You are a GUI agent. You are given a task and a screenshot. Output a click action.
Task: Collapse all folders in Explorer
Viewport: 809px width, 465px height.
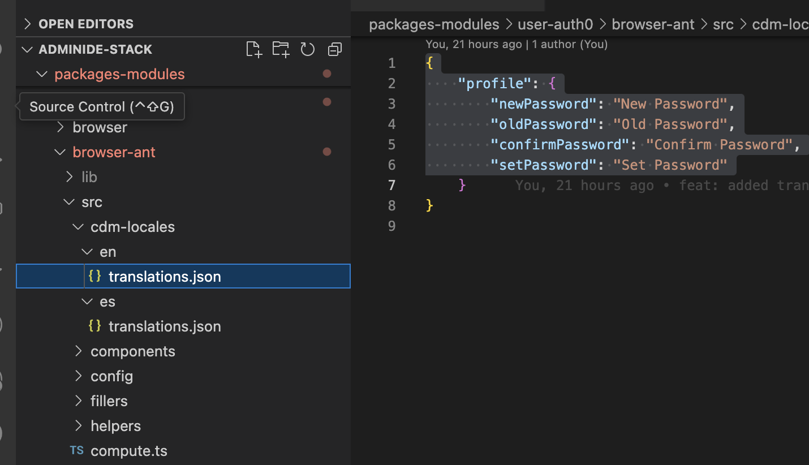click(334, 50)
